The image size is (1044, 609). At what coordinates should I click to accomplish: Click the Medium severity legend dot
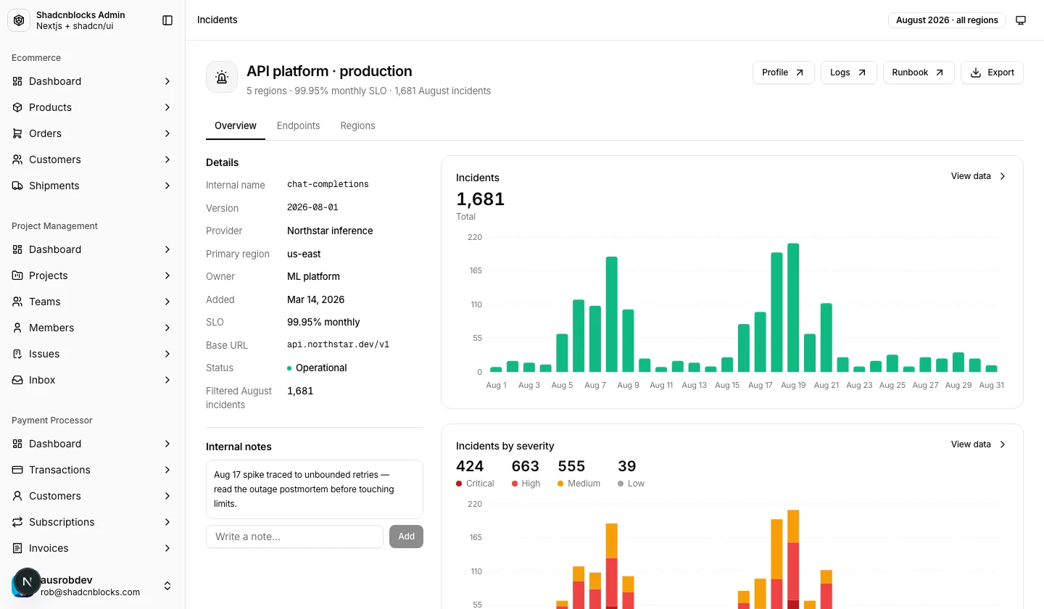point(560,484)
